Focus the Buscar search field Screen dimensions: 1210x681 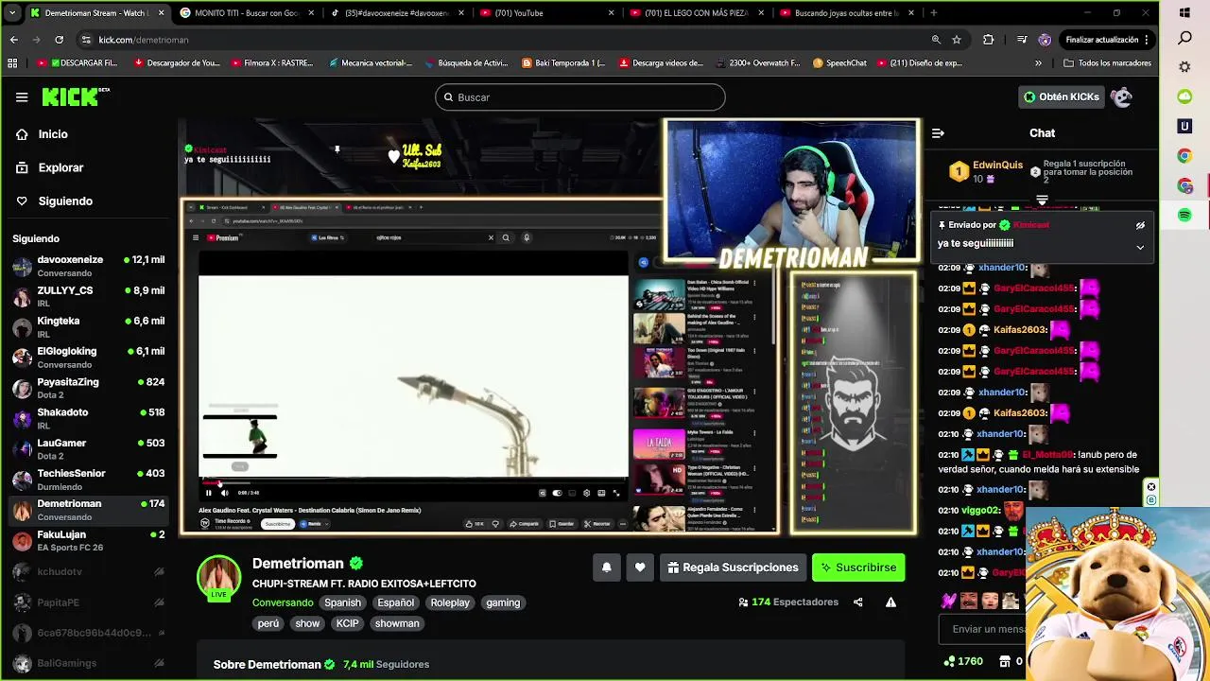pyautogui.click(x=580, y=97)
